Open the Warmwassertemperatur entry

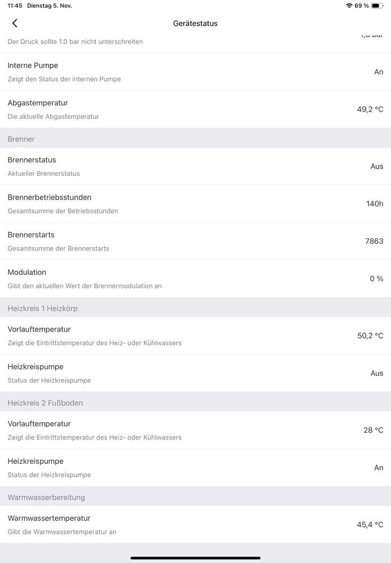point(195,525)
